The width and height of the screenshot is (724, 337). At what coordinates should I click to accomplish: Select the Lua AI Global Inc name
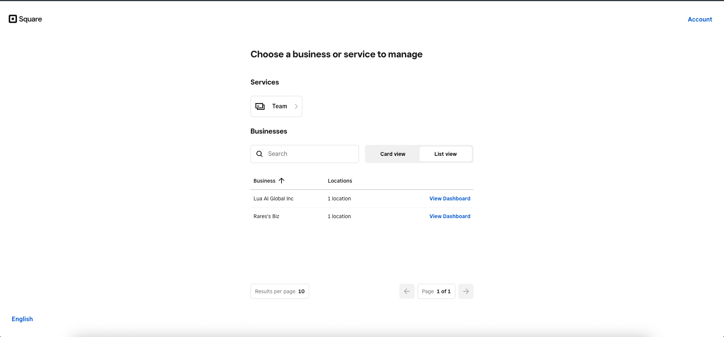point(274,199)
